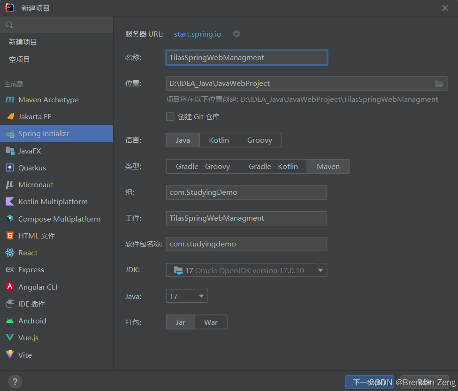Select Vite generator
This screenshot has width=458, height=391.
click(x=57, y=355)
